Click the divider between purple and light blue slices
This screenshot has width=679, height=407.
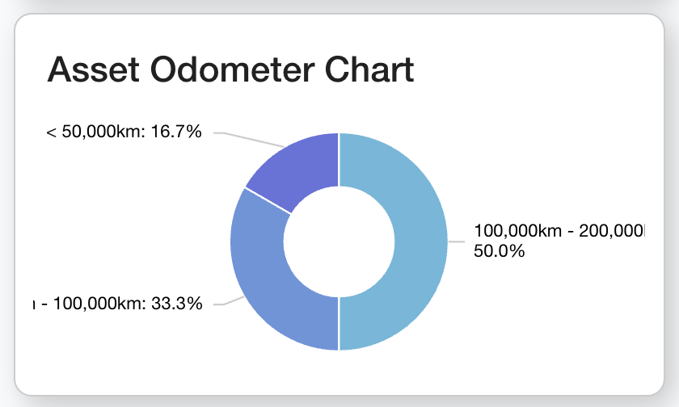tap(339, 159)
